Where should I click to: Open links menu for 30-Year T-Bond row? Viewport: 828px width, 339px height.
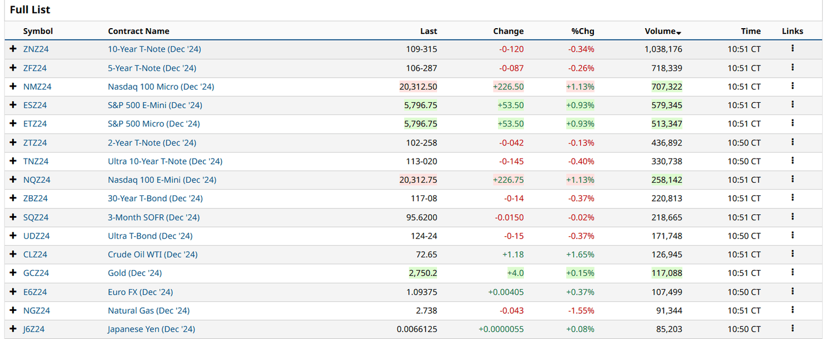[x=792, y=198]
